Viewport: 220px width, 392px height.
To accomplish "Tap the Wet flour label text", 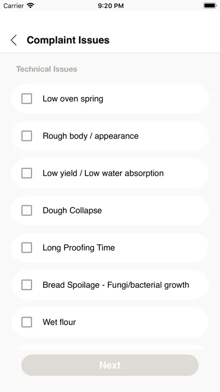I will (59, 322).
